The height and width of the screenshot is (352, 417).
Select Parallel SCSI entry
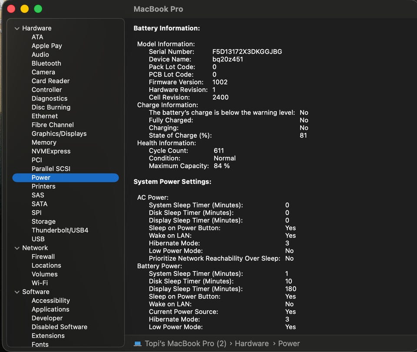coord(51,169)
